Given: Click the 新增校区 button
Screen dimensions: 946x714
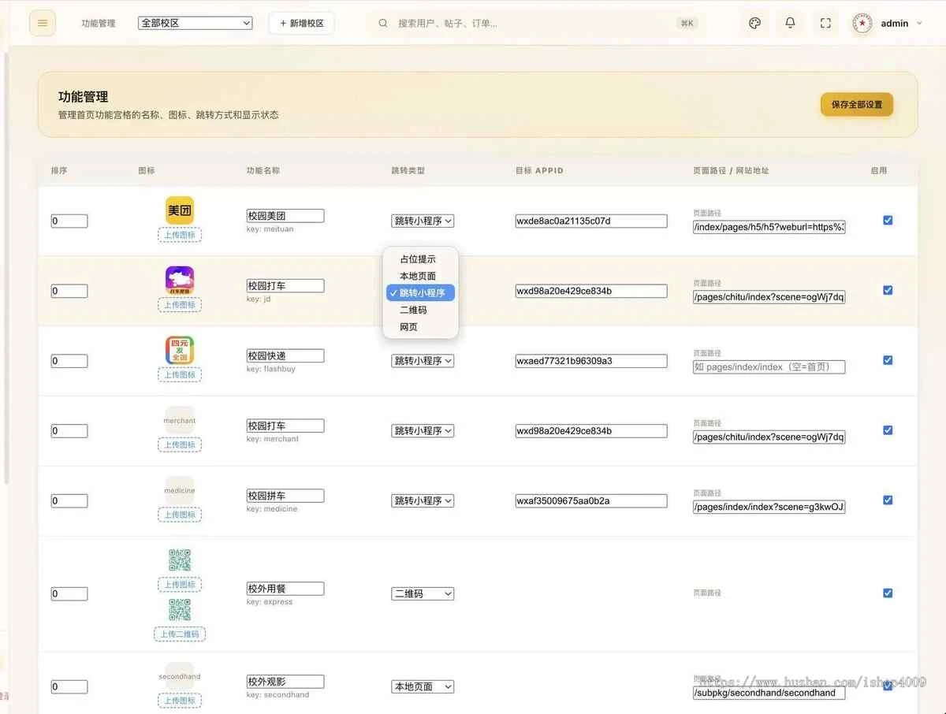Looking at the screenshot, I should [302, 23].
